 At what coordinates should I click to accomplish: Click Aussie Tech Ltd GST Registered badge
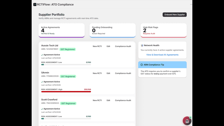[68, 49]
